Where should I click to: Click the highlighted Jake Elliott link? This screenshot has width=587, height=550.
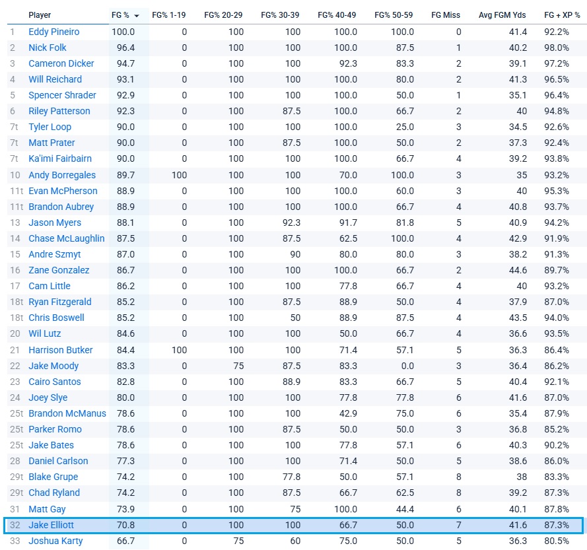coord(52,525)
